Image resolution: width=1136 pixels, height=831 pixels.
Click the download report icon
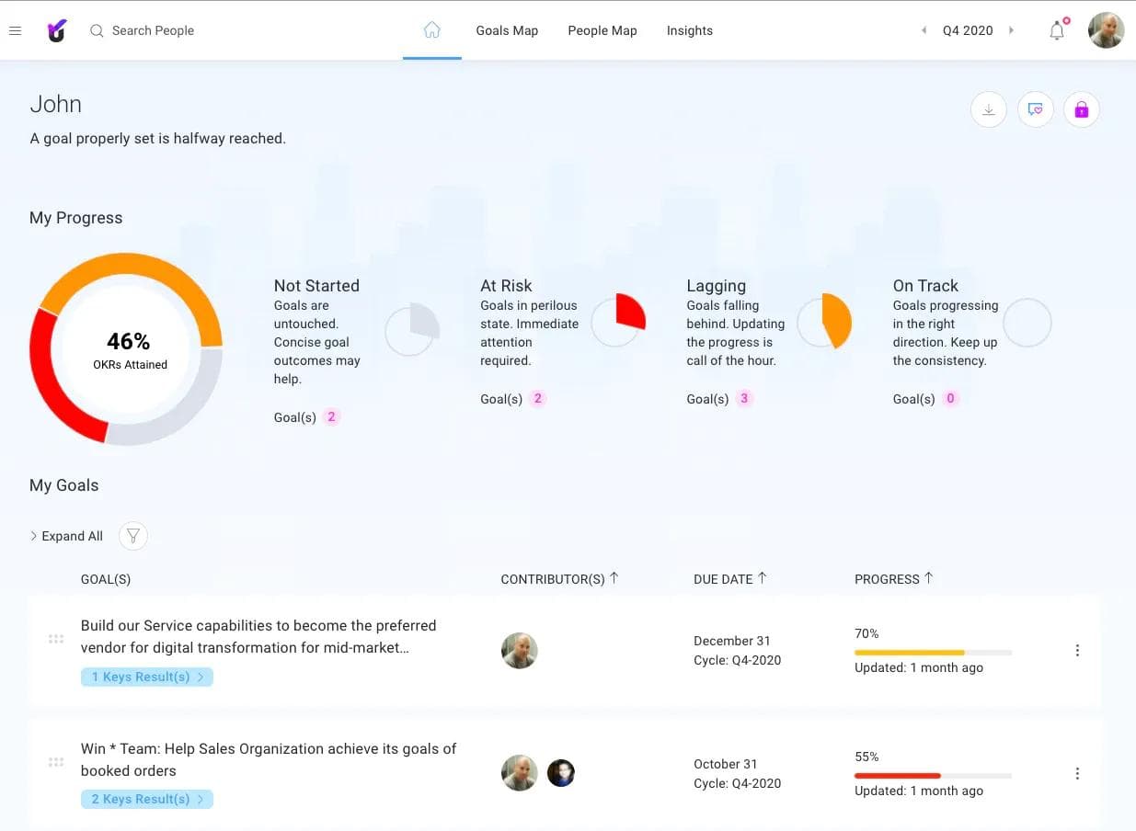pos(988,109)
